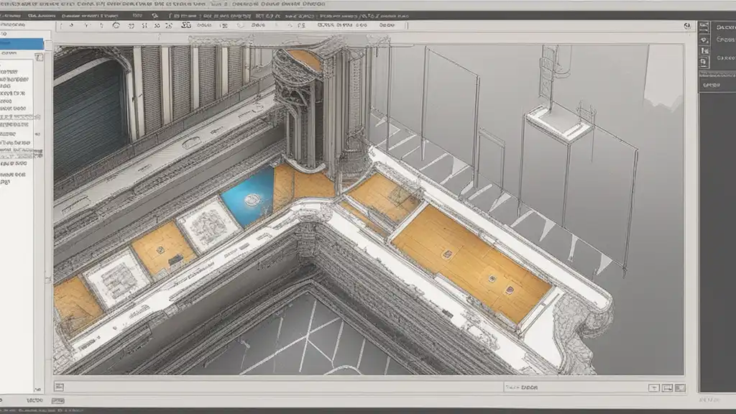The width and height of the screenshot is (736, 414).
Task: Open the dropdown text field in the bottom status bar
Action: pyautogui.click(x=575, y=387)
